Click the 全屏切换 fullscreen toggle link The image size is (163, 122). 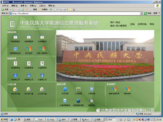coord(142,24)
